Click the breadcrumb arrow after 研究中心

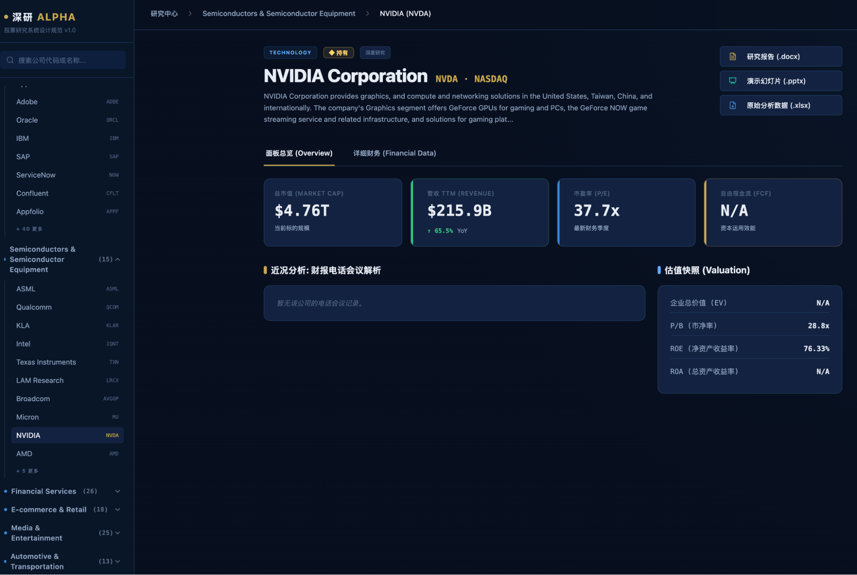pos(190,14)
